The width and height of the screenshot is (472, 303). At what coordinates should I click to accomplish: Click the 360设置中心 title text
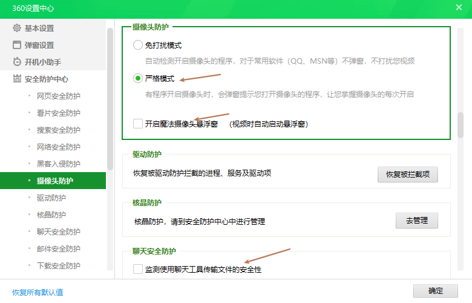(33, 8)
